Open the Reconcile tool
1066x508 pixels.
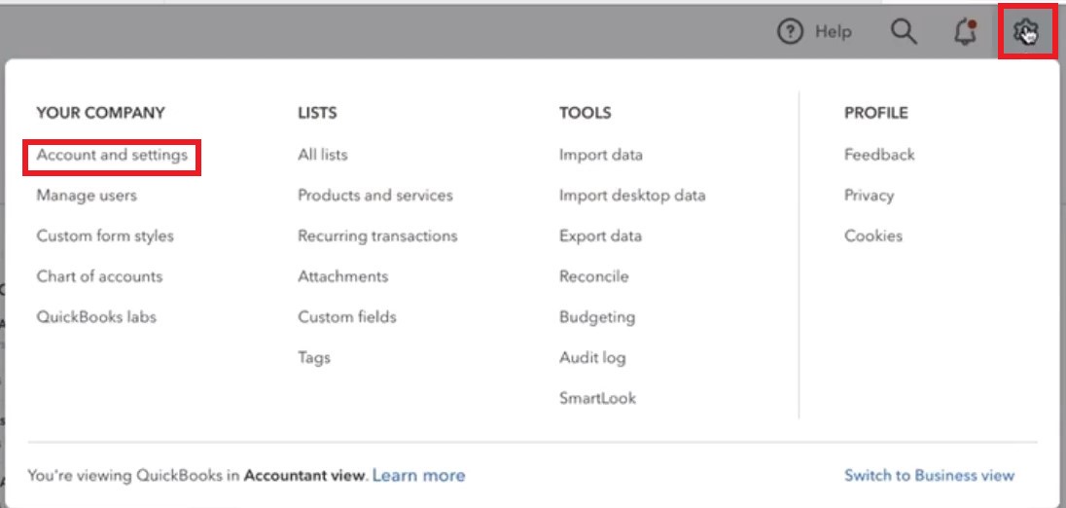(594, 276)
